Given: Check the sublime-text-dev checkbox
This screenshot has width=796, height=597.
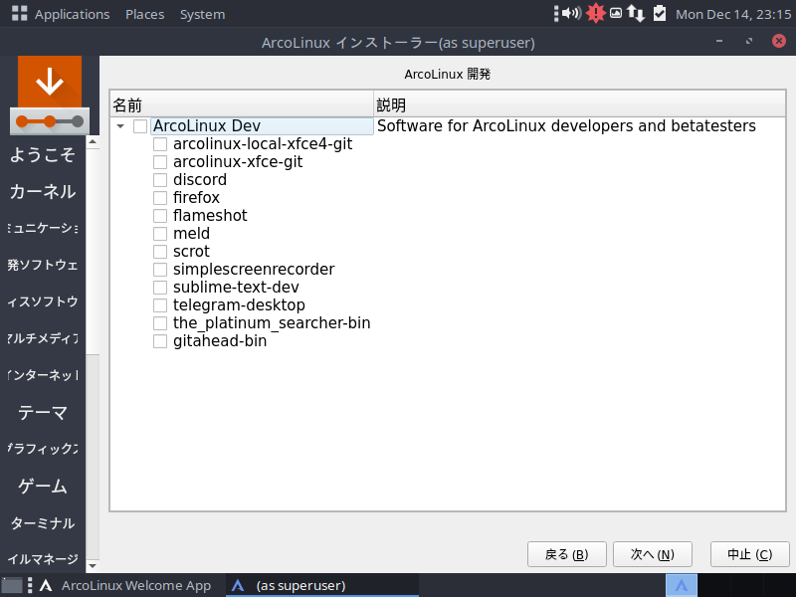Looking at the screenshot, I should 160,288.
